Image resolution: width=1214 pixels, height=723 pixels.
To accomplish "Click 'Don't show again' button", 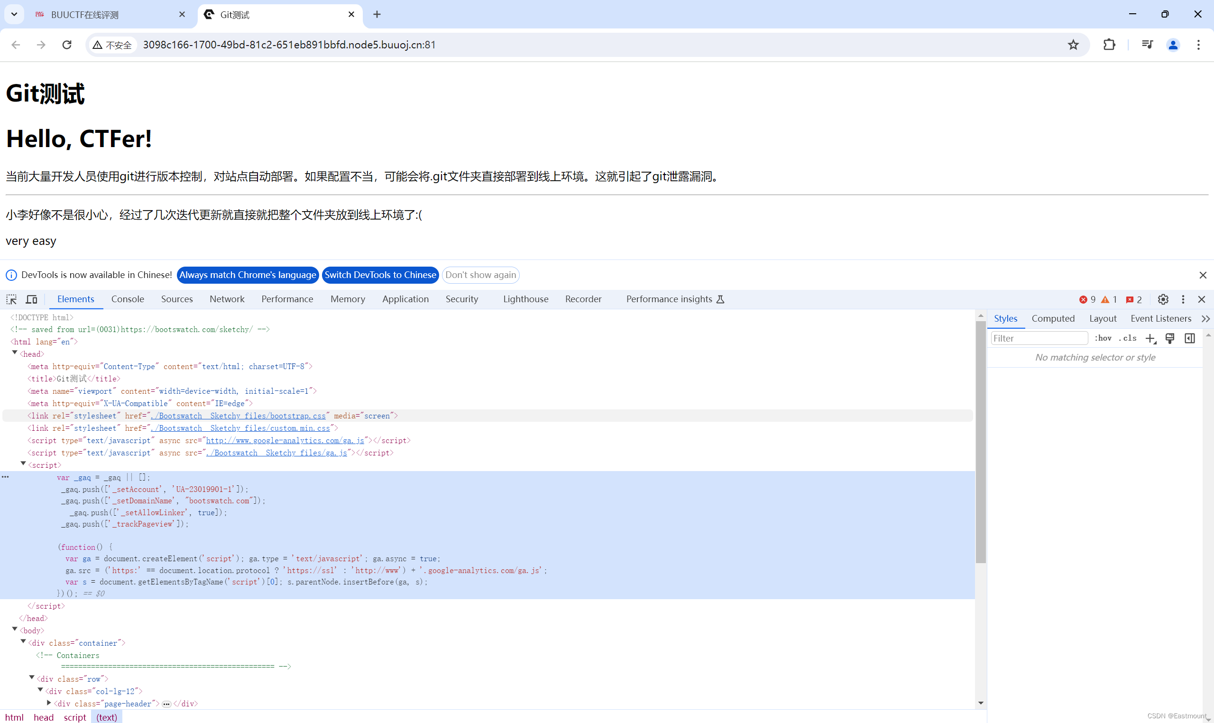I will pos(480,275).
